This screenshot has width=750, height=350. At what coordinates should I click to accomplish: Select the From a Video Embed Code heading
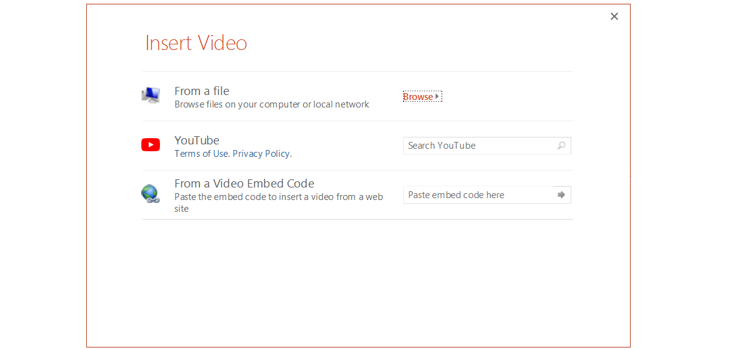pos(244,184)
